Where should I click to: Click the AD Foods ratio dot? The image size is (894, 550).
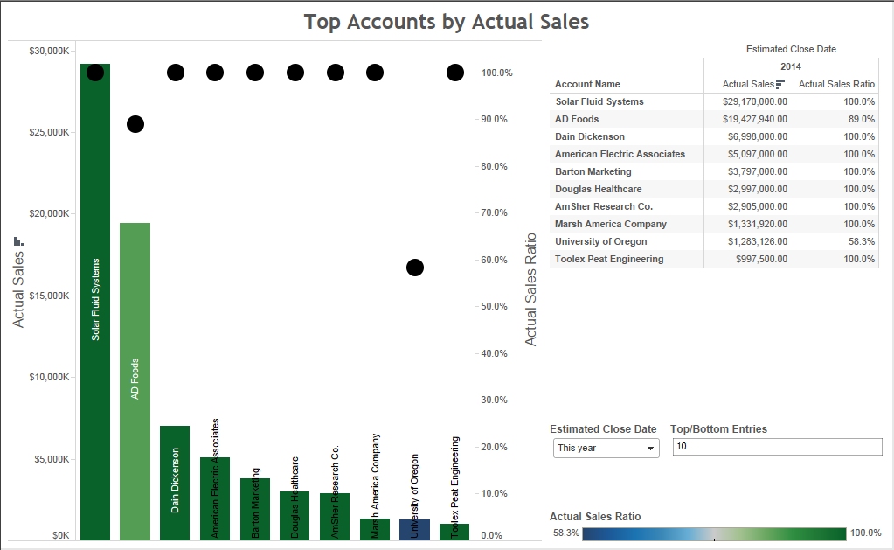click(x=135, y=124)
